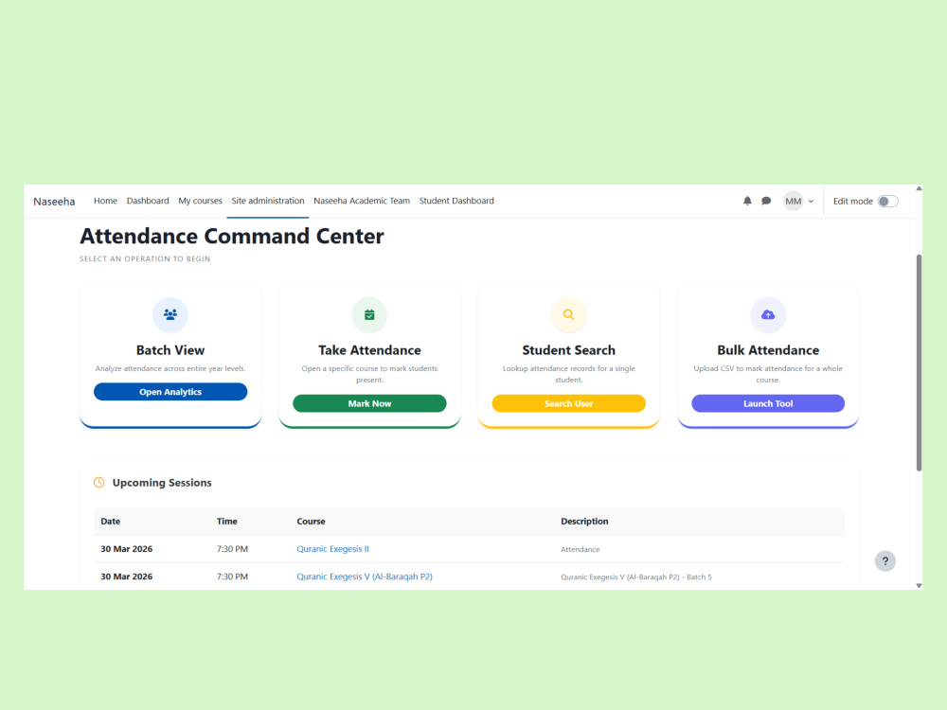Screen dimensions: 947x710
Task: Open the Dashboard menu item
Action: 148,201
